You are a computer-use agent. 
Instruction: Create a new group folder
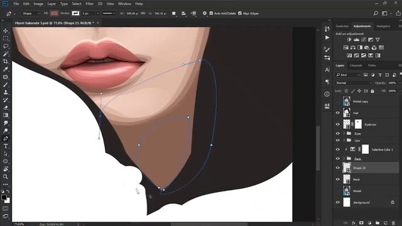tap(378, 223)
